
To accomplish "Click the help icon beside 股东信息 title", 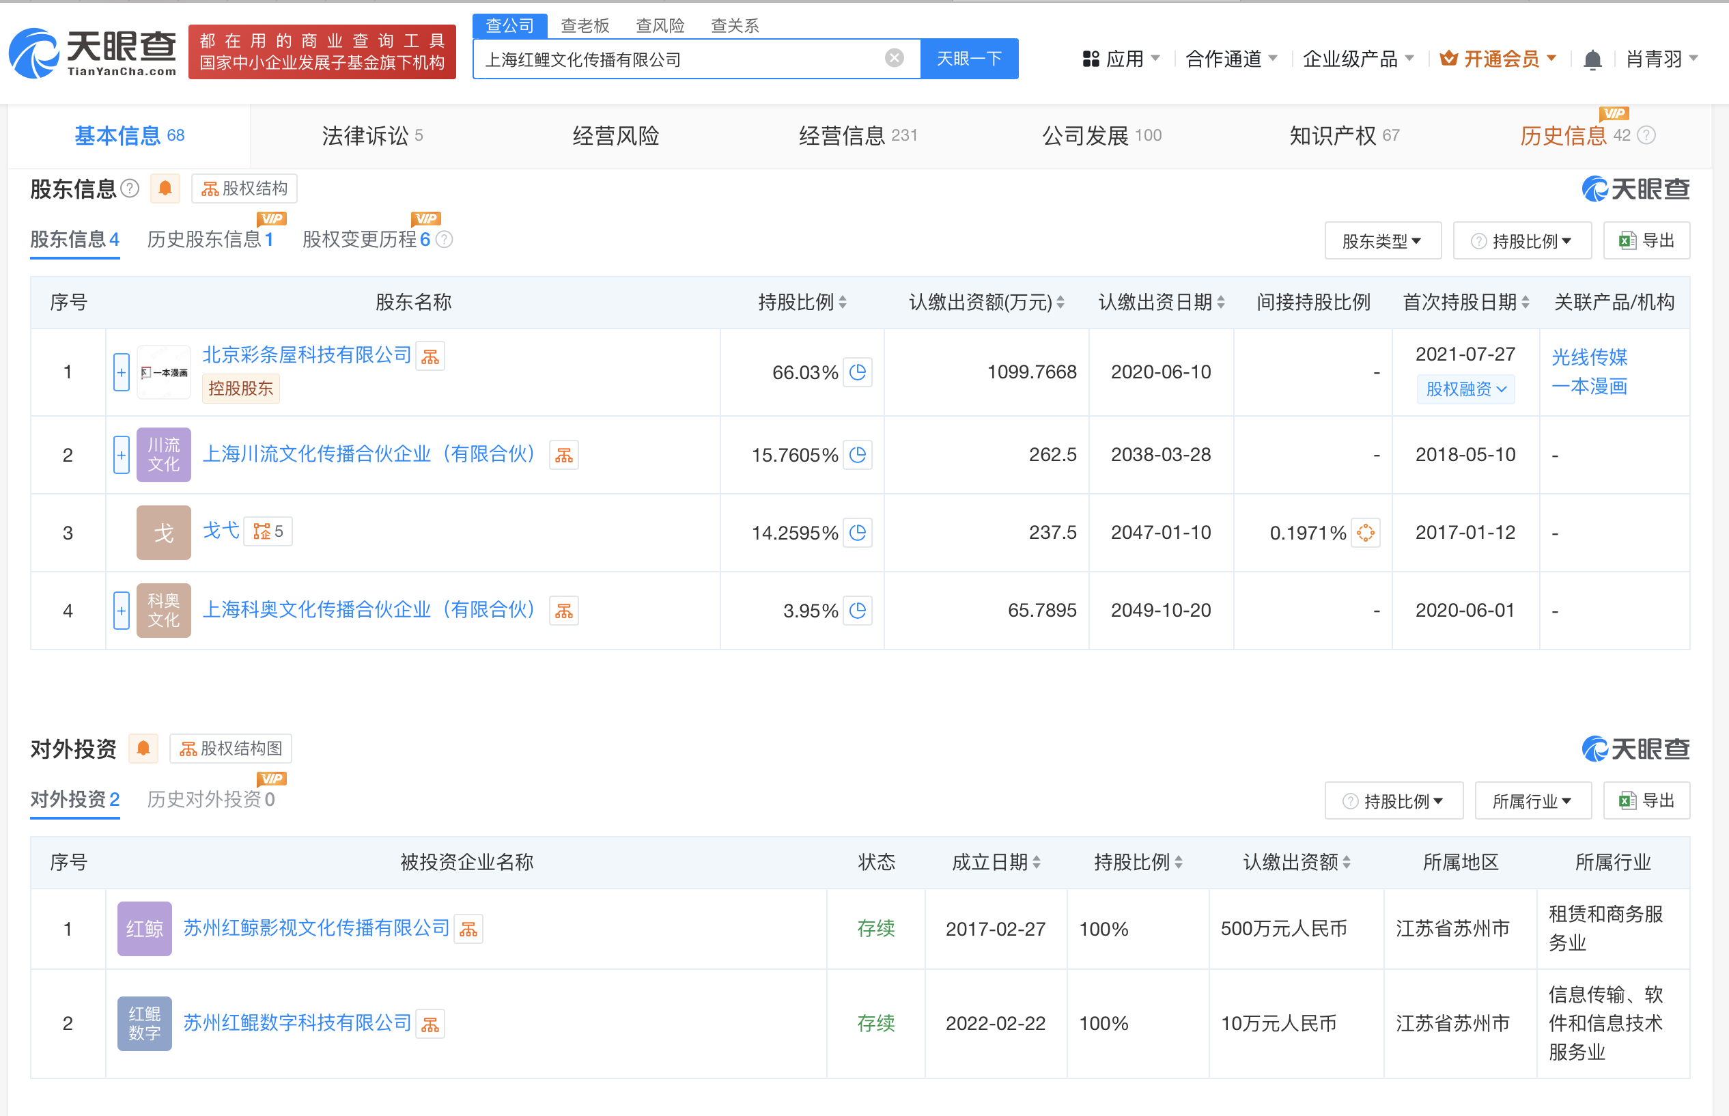I will pos(130,189).
